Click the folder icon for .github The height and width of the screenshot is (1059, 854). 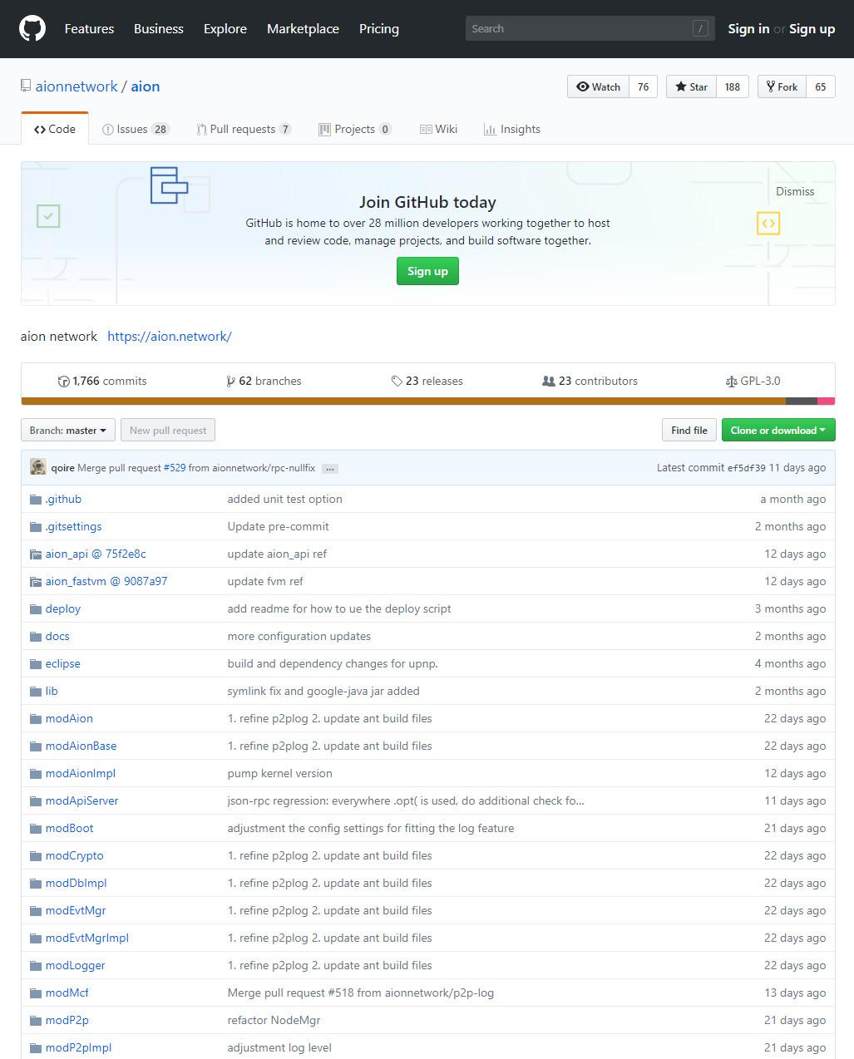click(x=36, y=500)
